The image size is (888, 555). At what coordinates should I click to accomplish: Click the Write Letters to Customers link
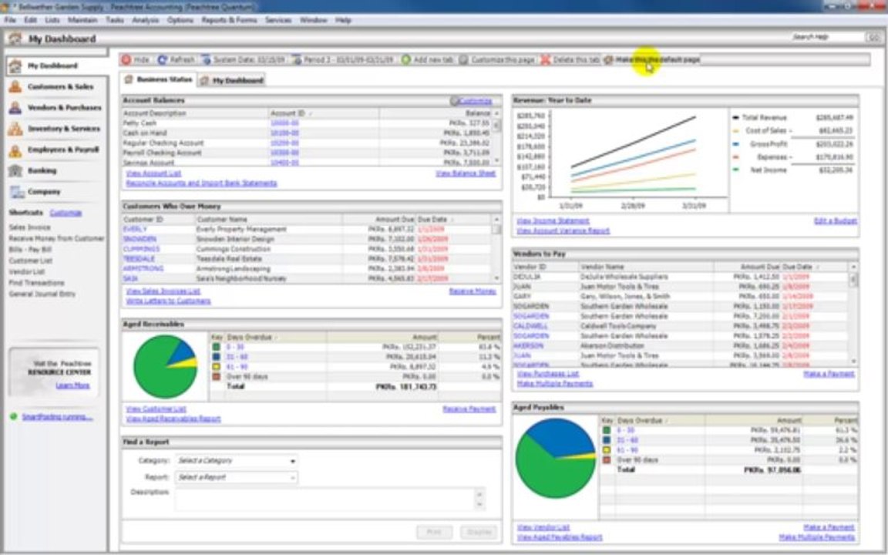[x=168, y=301]
